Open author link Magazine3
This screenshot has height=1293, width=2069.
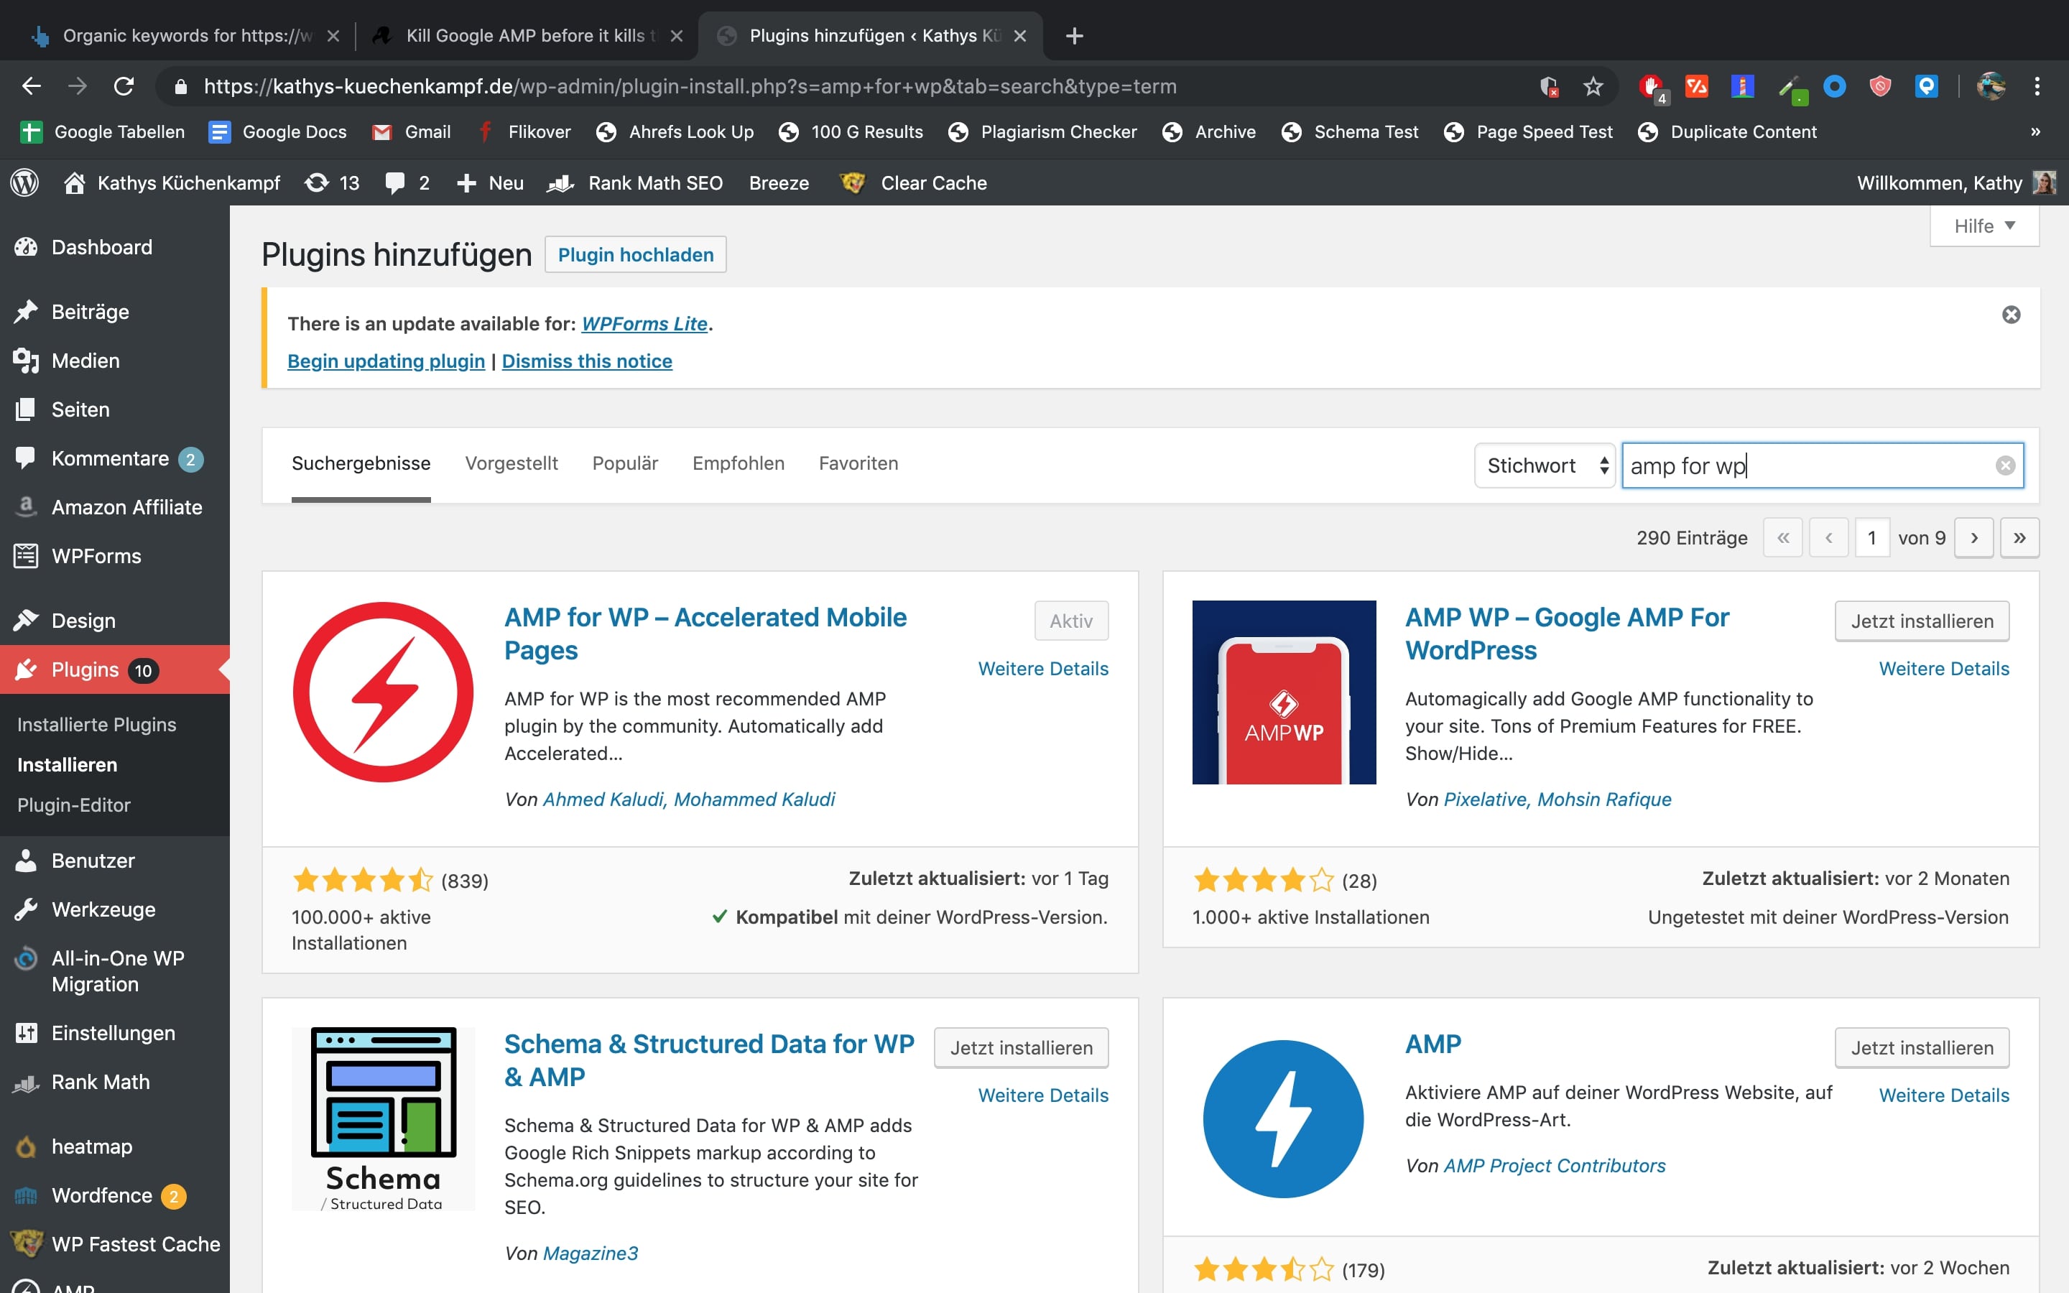[590, 1253]
